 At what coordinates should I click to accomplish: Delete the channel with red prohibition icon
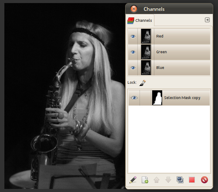point(204,180)
